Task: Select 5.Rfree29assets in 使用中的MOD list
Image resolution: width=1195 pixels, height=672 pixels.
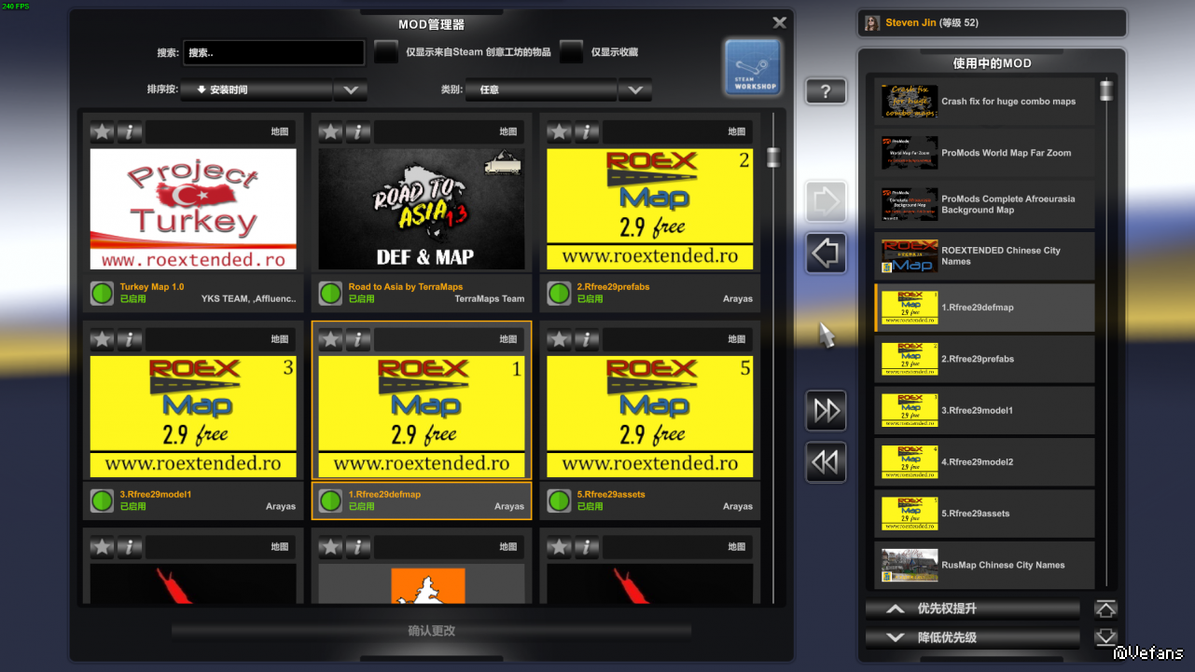Action: [x=984, y=514]
